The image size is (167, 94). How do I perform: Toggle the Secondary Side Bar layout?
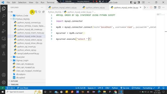pyautogui.click(x=139, y=2)
